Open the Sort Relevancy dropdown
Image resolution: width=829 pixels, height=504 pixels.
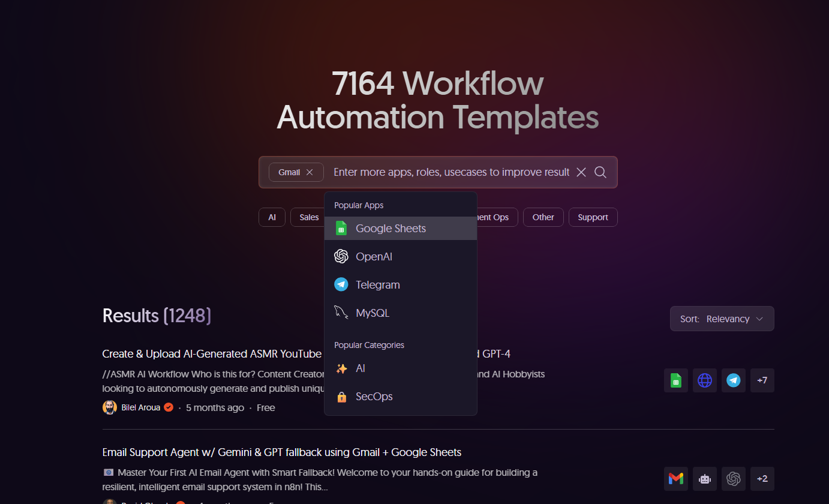pos(722,319)
